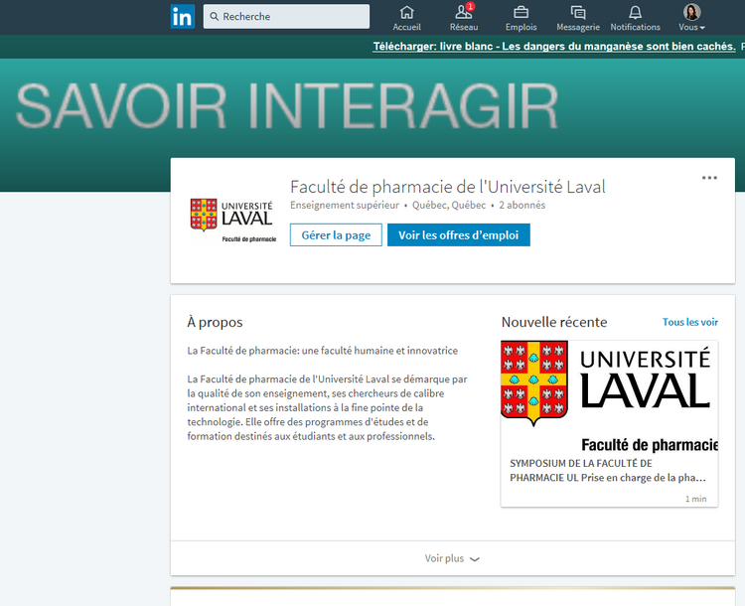Click Voir les offres d'emploi button

click(459, 234)
